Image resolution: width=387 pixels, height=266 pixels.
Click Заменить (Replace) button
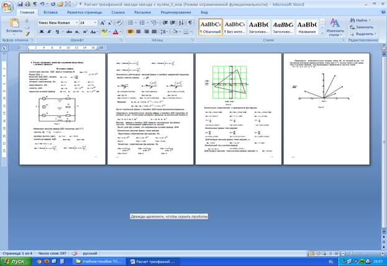click(362, 27)
